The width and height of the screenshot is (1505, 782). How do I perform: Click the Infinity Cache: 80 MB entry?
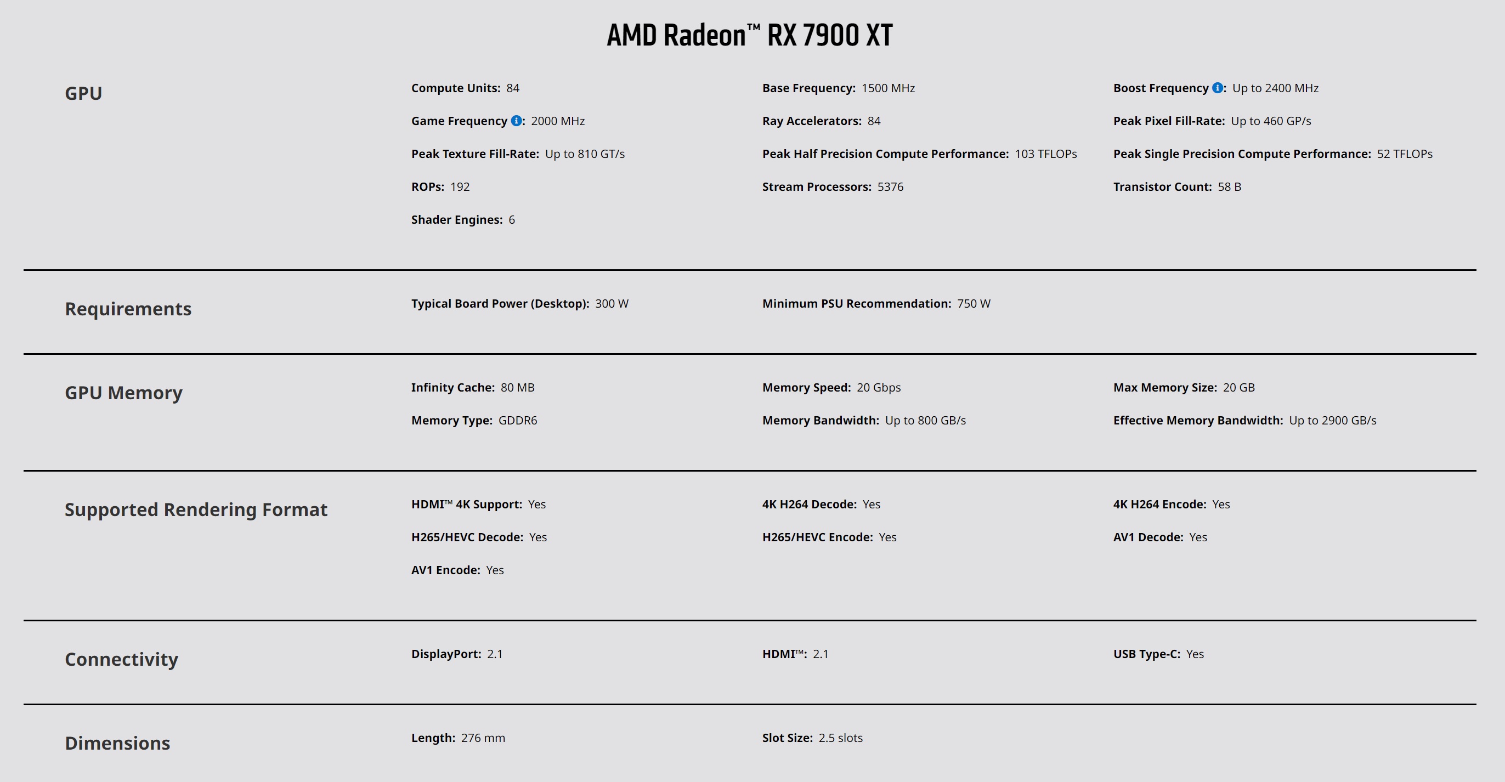click(x=473, y=388)
